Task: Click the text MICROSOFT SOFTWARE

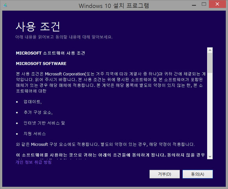Action: click(41, 64)
